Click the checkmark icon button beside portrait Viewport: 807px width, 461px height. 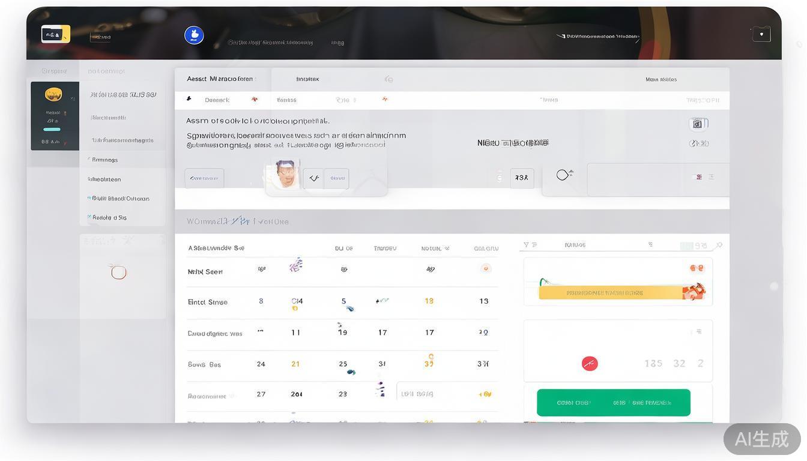coord(313,178)
